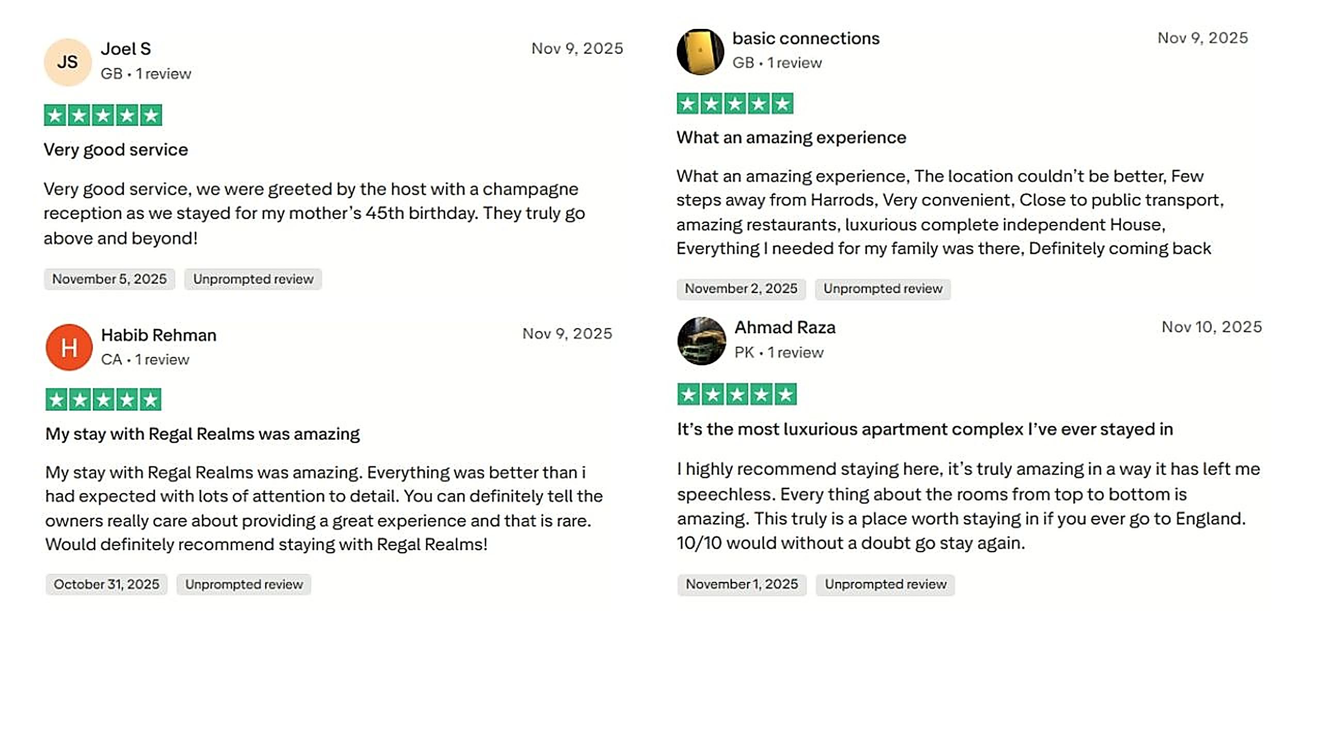Open the basic connections reviewer name
The width and height of the screenshot is (1321, 743).
click(806, 38)
